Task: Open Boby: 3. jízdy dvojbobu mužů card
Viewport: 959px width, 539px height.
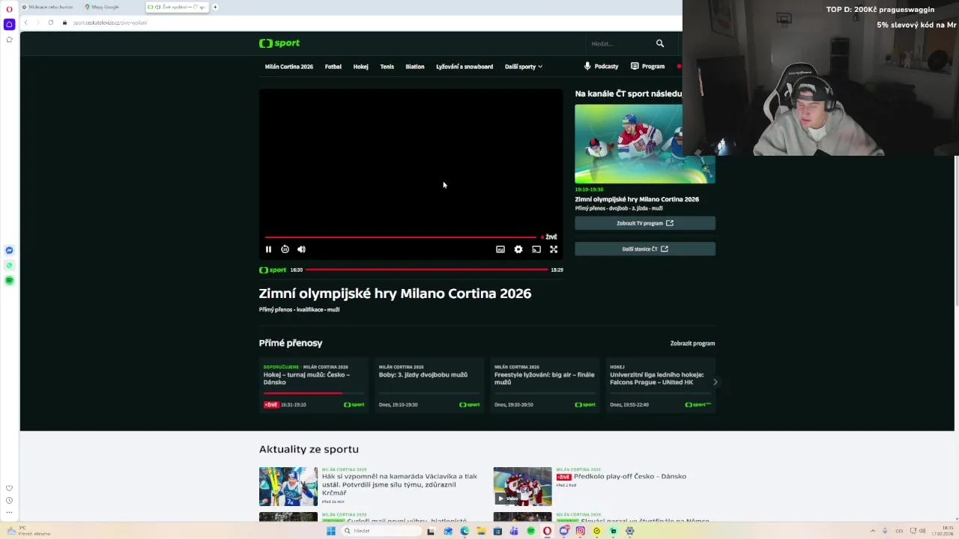Action: pos(429,385)
